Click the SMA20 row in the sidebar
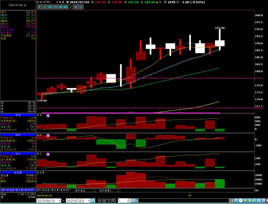268x204 pixels. tap(18, 18)
